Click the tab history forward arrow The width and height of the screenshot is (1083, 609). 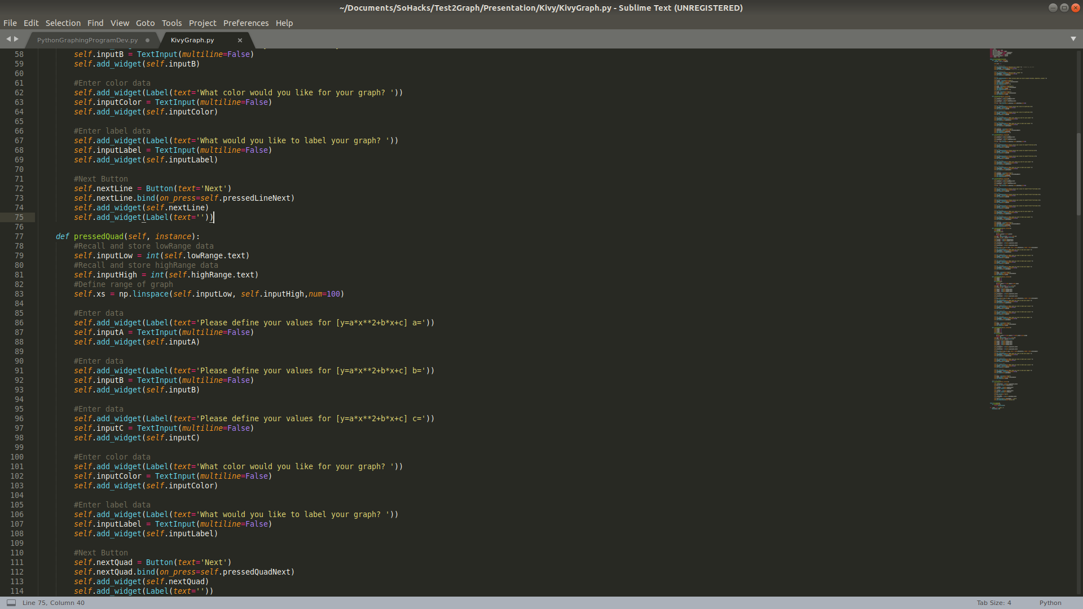coord(16,39)
